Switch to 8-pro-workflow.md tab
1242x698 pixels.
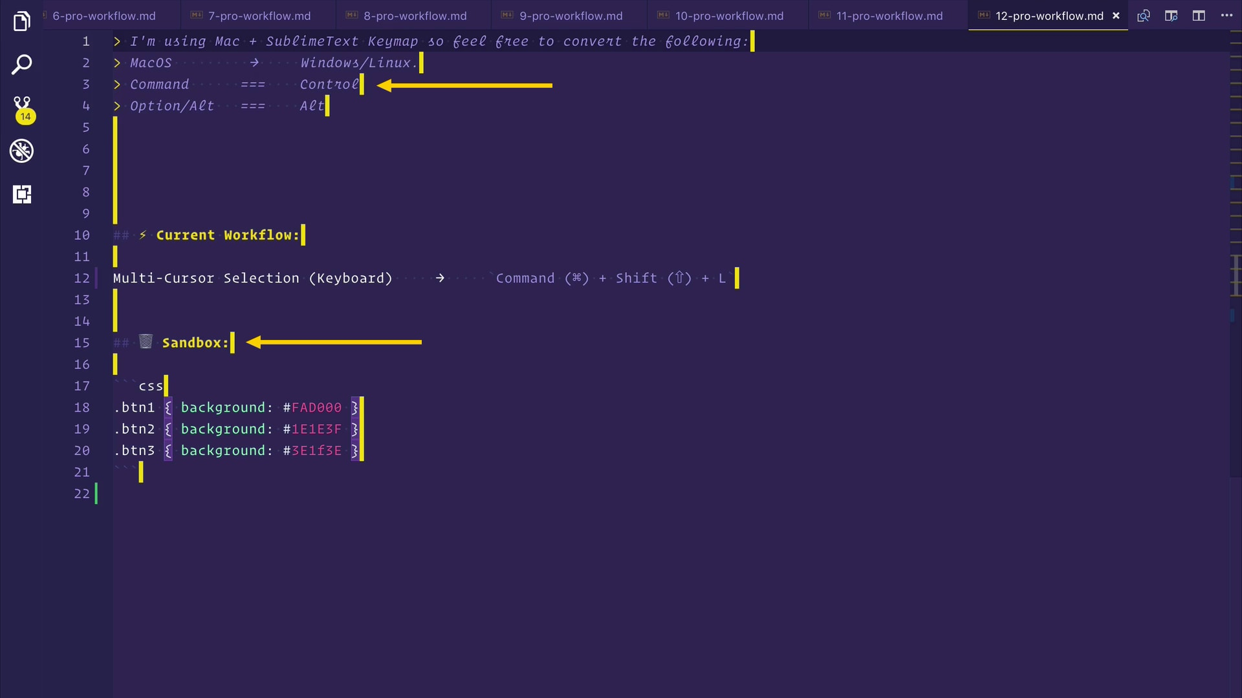[414, 16]
